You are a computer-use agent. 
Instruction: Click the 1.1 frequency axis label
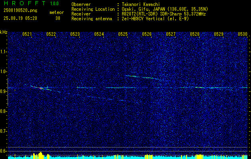[x=4, y=52]
